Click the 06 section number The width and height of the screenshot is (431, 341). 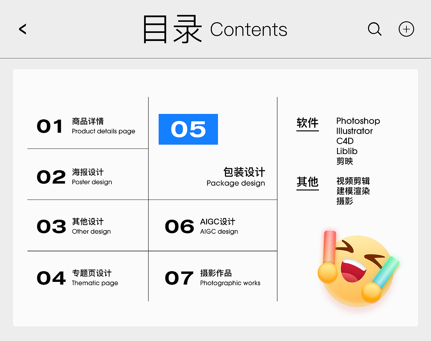(x=179, y=226)
